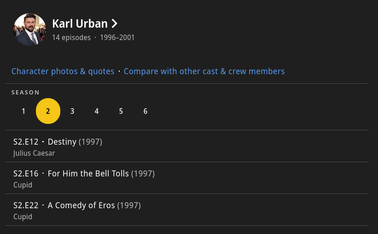Click the 14 episodes count text
The width and height of the screenshot is (378, 234).
[x=71, y=38]
